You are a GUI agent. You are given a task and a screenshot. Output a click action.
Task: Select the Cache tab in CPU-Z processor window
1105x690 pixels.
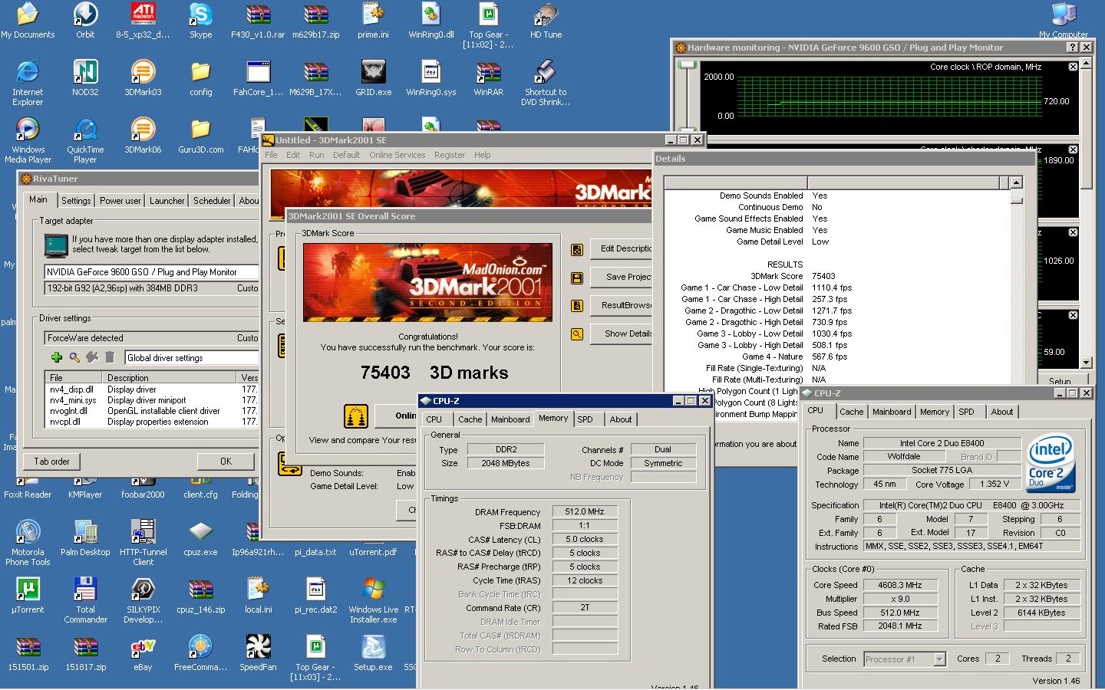coord(851,412)
